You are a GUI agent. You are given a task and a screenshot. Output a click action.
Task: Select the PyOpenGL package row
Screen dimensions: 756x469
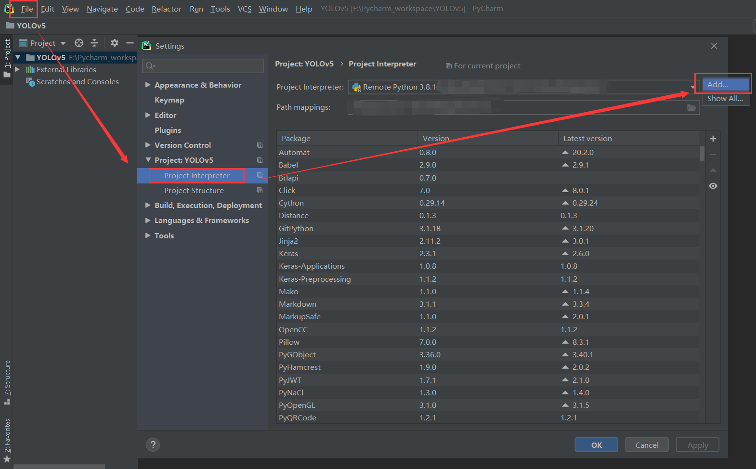click(488, 405)
